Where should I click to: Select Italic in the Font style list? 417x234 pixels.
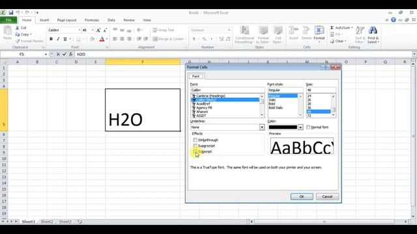(x=272, y=99)
